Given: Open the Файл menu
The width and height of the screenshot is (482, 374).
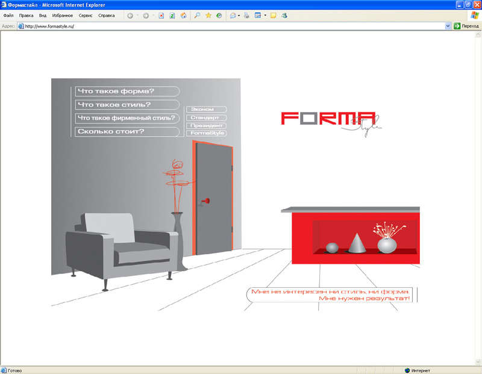Looking at the screenshot, I should coord(8,16).
